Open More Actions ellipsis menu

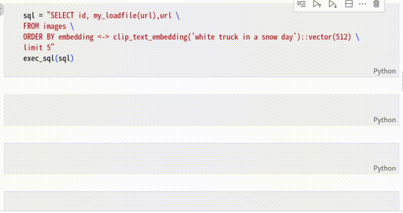click(x=362, y=4)
